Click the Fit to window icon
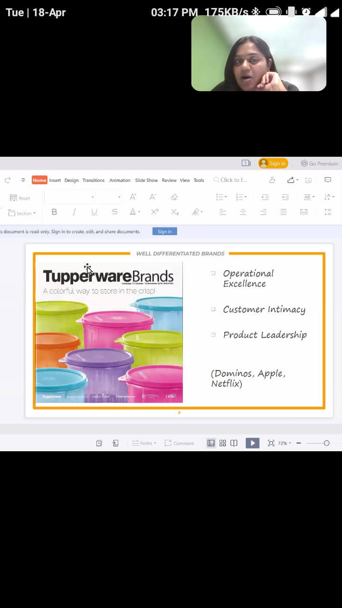Image resolution: width=342 pixels, height=608 pixels. click(x=271, y=443)
